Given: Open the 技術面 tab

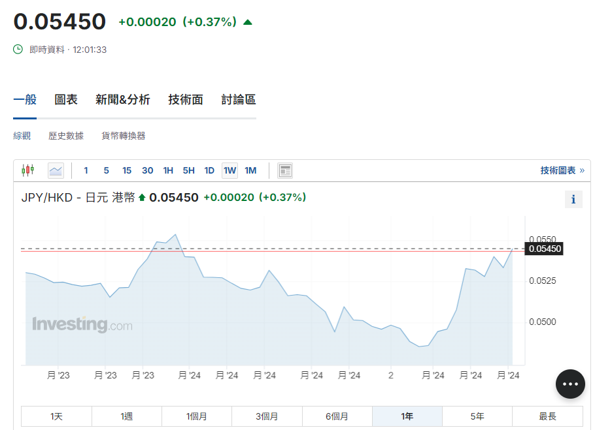Looking at the screenshot, I should coord(186,100).
